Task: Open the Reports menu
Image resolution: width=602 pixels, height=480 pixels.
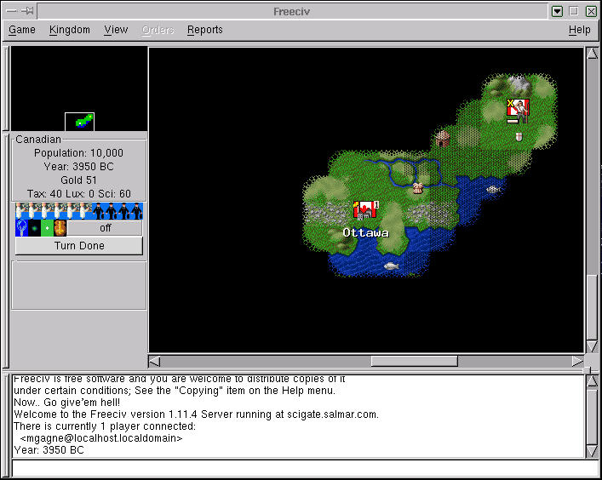Action: pyautogui.click(x=204, y=30)
